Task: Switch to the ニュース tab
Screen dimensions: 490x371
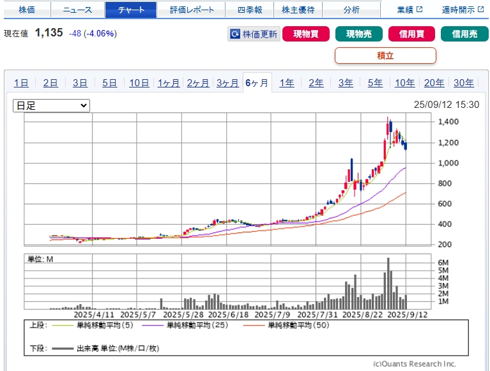Action: [77, 10]
